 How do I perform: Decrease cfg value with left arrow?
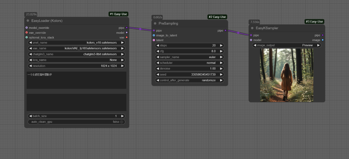(158, 51)
